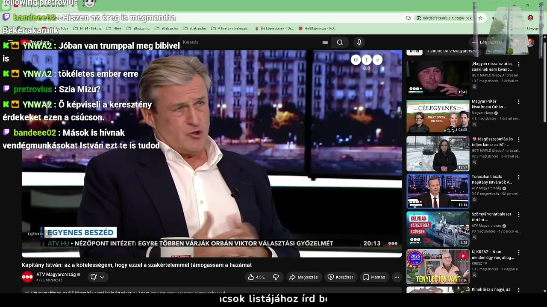The height and width of the screenshot is (307, 547).
Task: Bookmark this page with the star icon
Action: coord(480,18)
